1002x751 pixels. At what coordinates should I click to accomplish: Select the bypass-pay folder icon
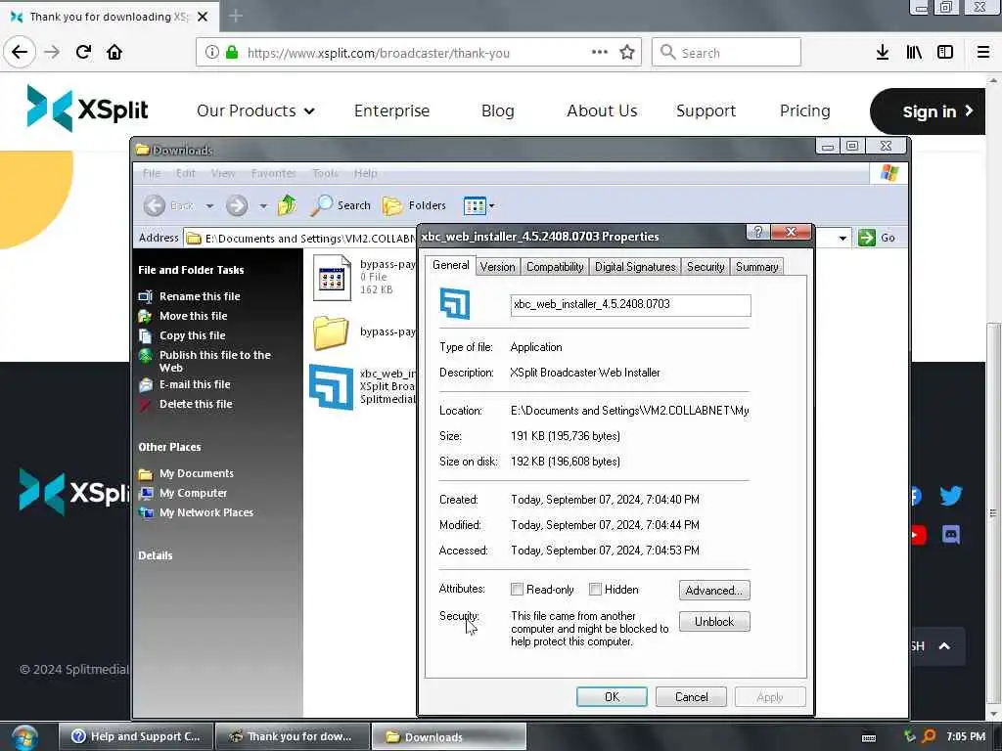(x=331, y=332)
